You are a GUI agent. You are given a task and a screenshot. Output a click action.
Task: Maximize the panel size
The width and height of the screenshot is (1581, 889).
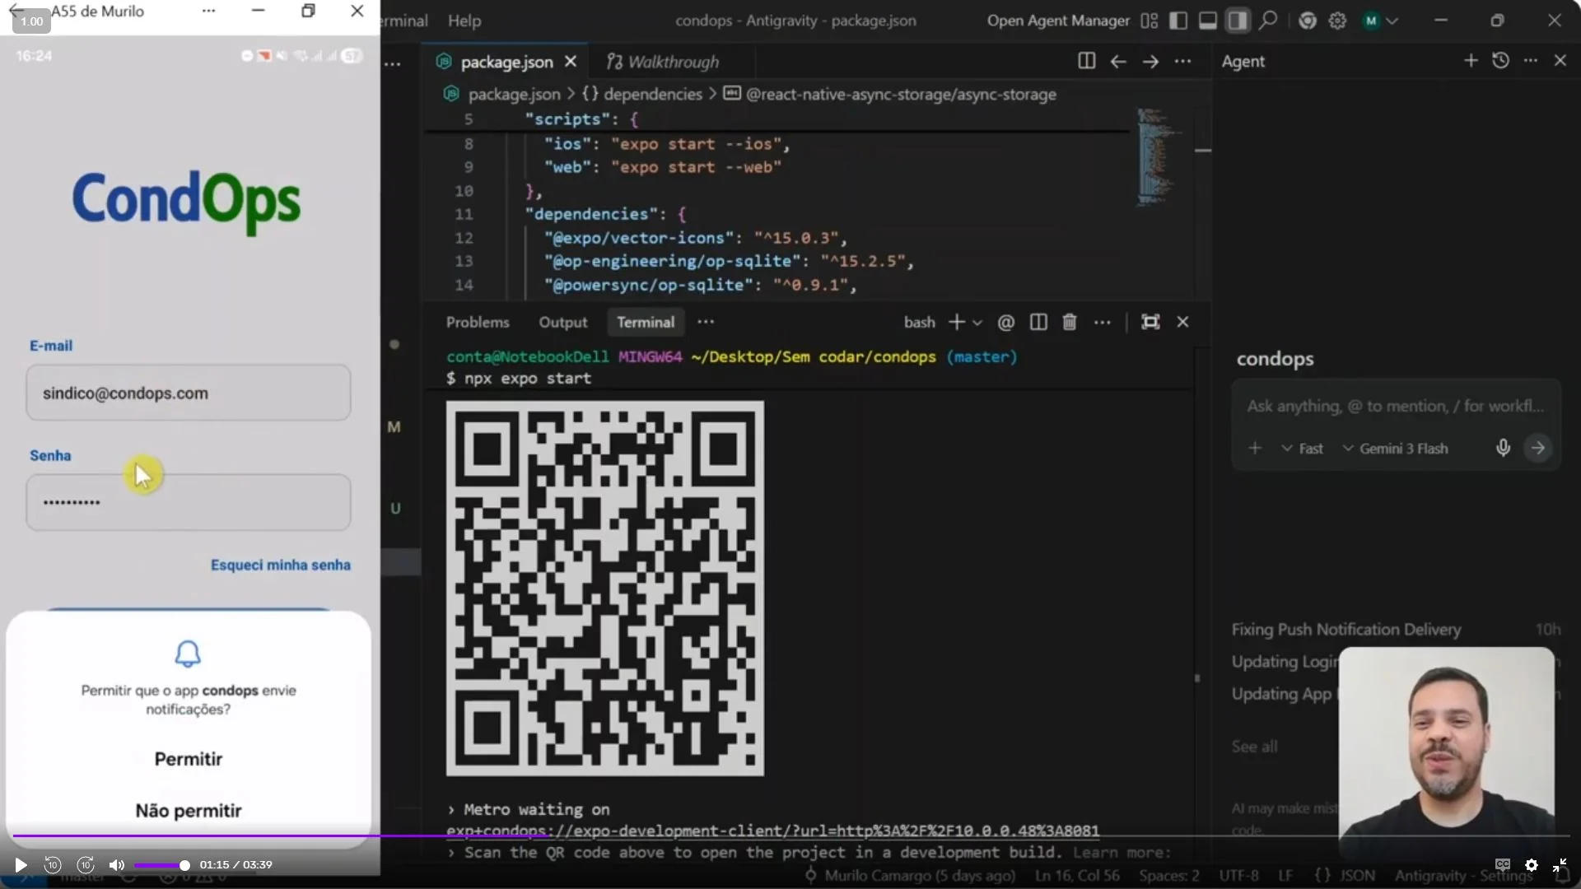click(x=1150, y=322)
